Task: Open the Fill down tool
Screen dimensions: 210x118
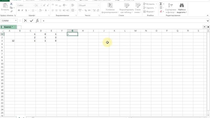Action: (x=161, y=8)
